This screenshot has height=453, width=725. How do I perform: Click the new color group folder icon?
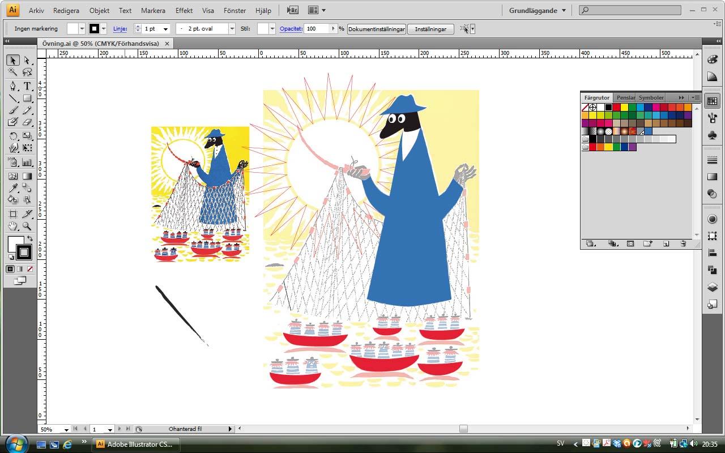[x=648, y=243]
